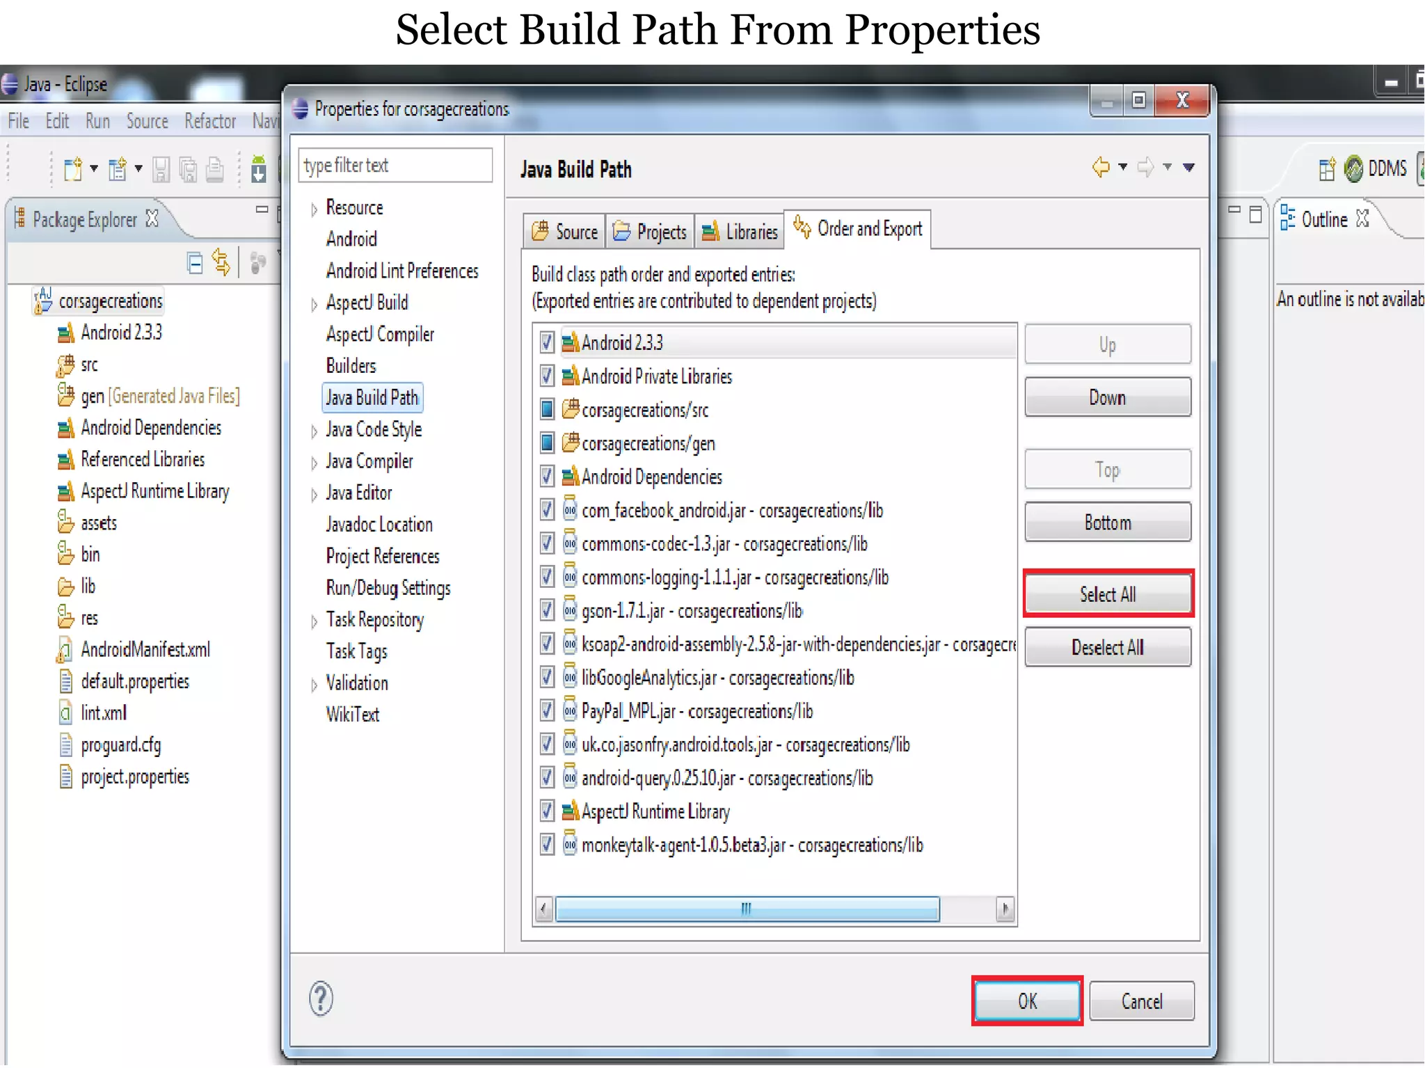Click the Deselect All button
Screen dimensions: 1425x1068
click(1108, 647)
